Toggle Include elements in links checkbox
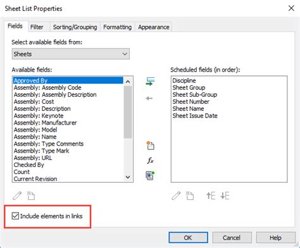The image size is (300, 248). coord(15,216)
